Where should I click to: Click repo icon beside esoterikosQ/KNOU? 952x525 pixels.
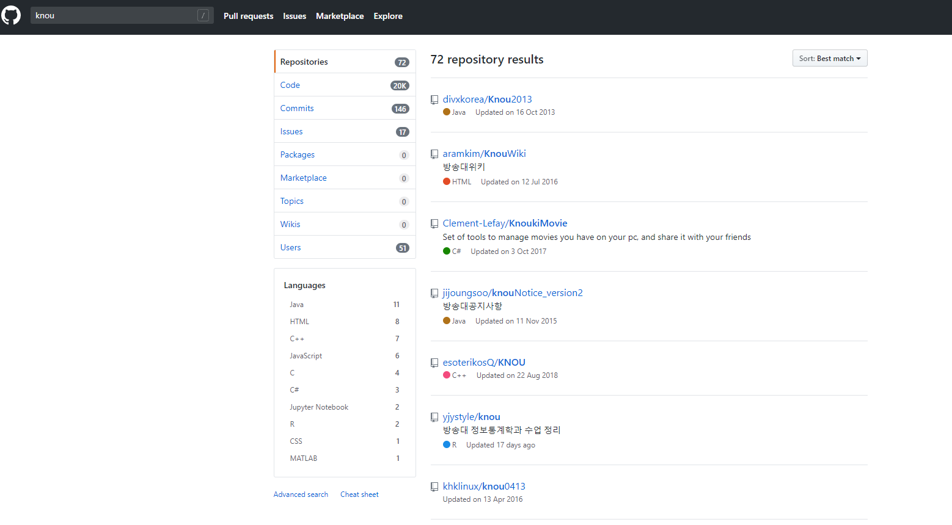click(434, 363)
